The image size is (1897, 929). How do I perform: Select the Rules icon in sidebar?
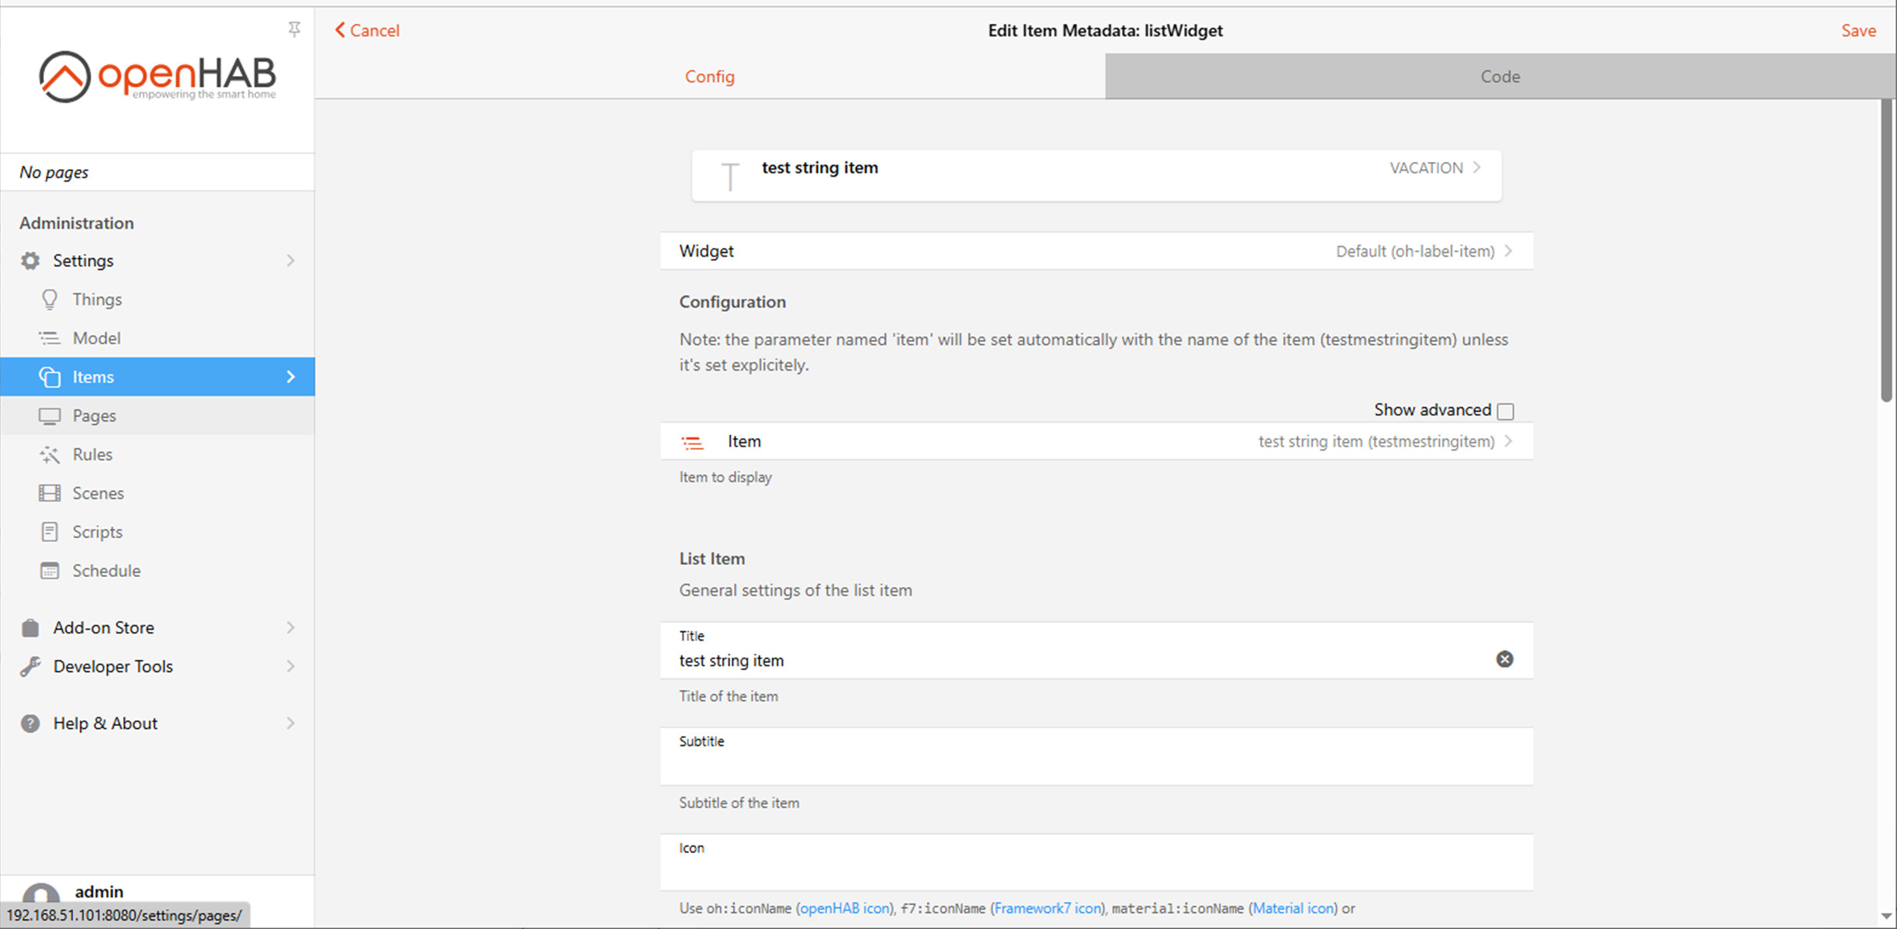(50, 454)
